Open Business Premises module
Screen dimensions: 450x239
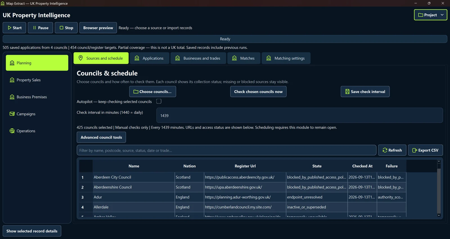point(37,97)
